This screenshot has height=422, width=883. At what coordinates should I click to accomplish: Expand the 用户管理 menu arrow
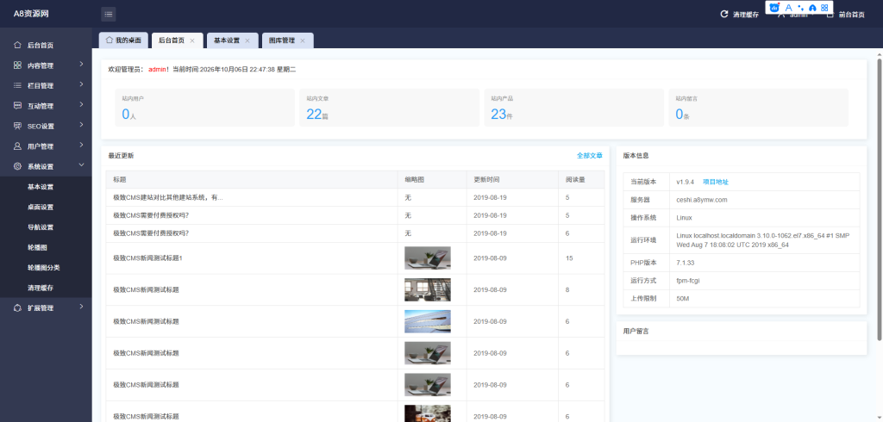coord(82,146)
